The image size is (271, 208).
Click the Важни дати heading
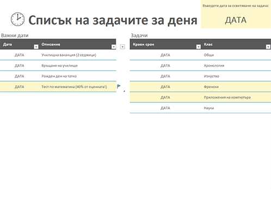pos(15,35)
